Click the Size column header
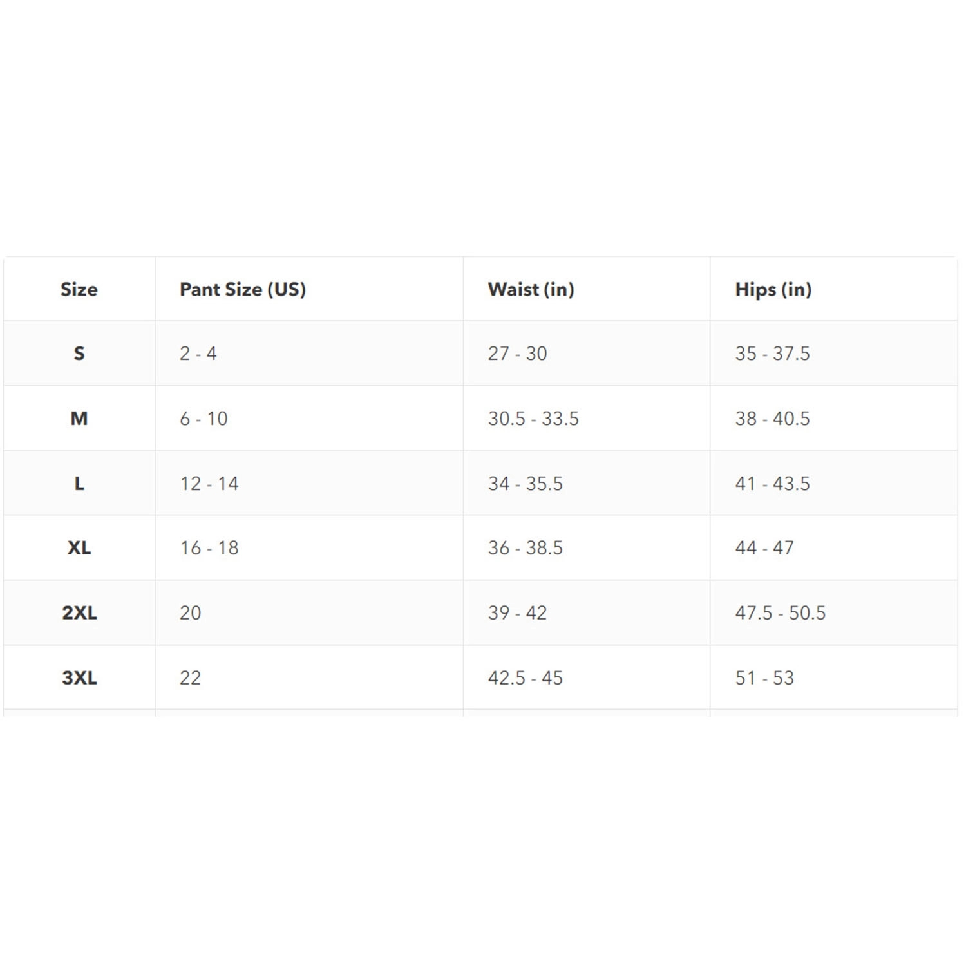966x966 pixels. 79,289
